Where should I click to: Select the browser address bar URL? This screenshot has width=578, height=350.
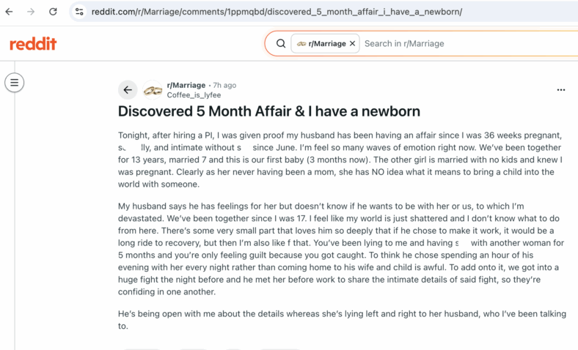[x=277, y=12]
